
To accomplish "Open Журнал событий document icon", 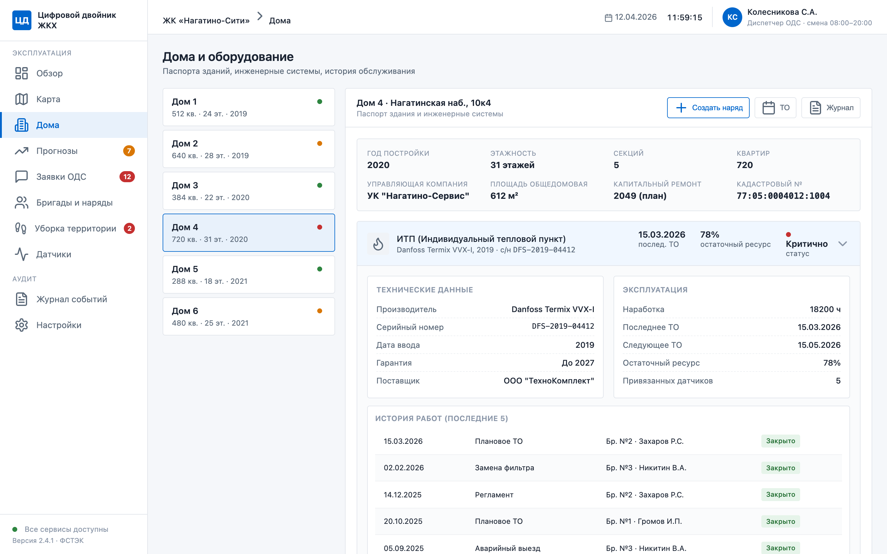I will (22, 299).
